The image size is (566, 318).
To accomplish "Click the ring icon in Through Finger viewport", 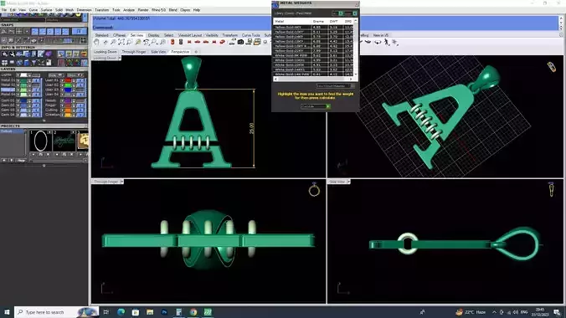I will point(314,189).
